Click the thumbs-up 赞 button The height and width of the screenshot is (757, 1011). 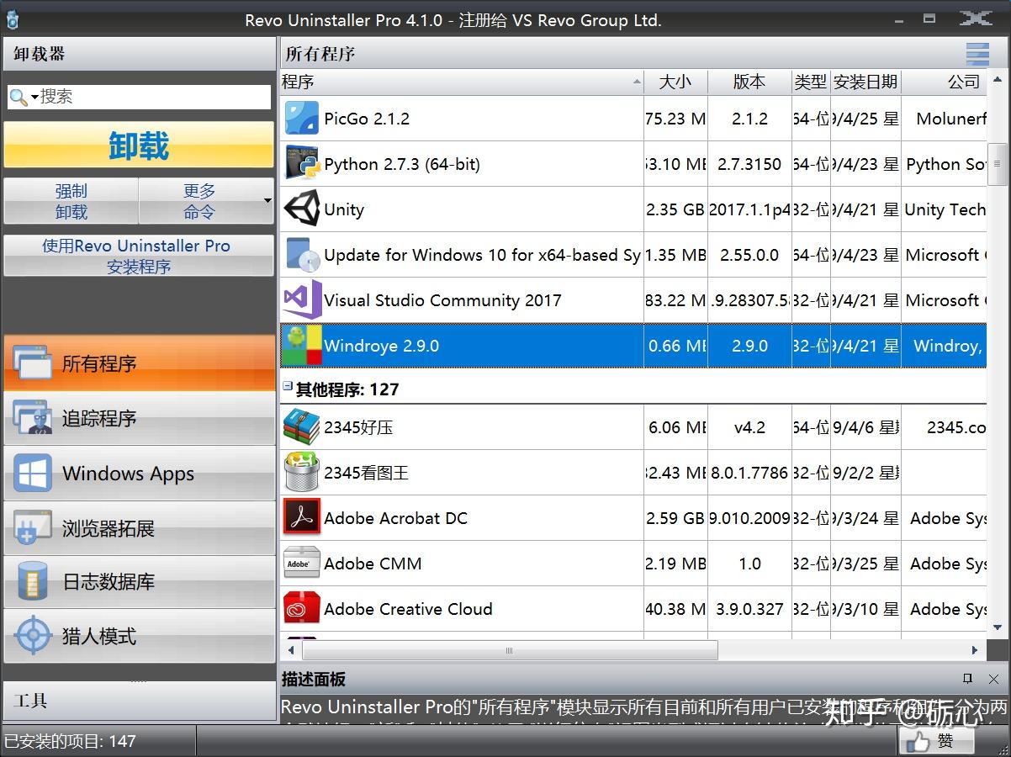coord(936,740)
